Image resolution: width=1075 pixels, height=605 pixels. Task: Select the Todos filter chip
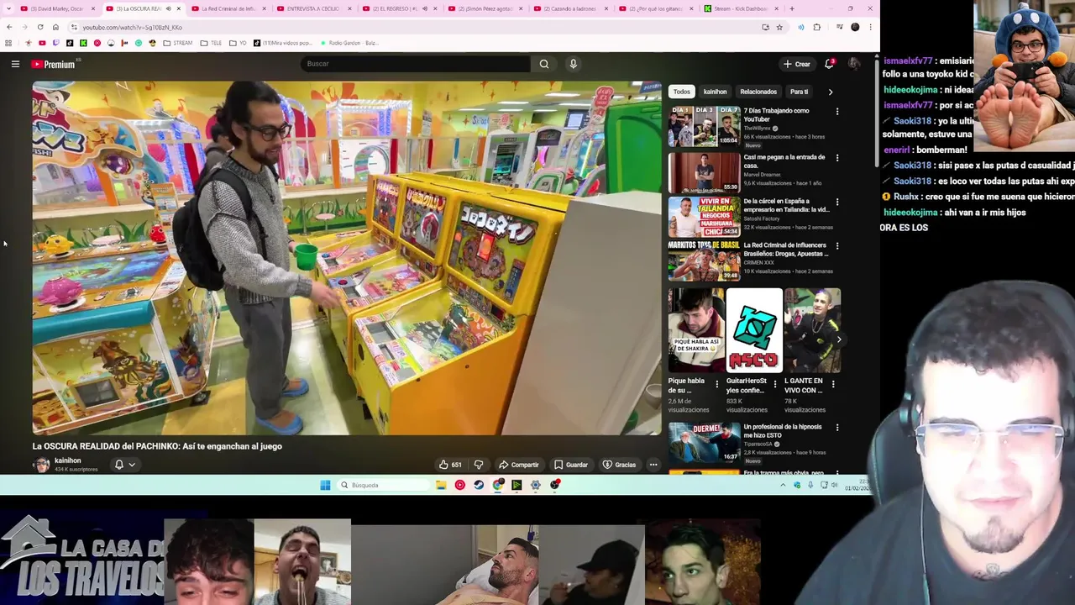[x=681, y=92]
